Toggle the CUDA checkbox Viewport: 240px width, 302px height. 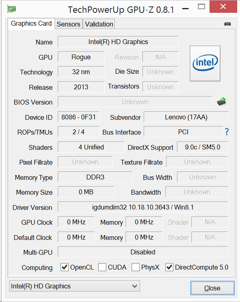click(102, 267)
